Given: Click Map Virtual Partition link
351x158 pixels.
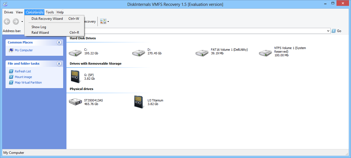Looking at the screenshot, I should pos(28,82).
